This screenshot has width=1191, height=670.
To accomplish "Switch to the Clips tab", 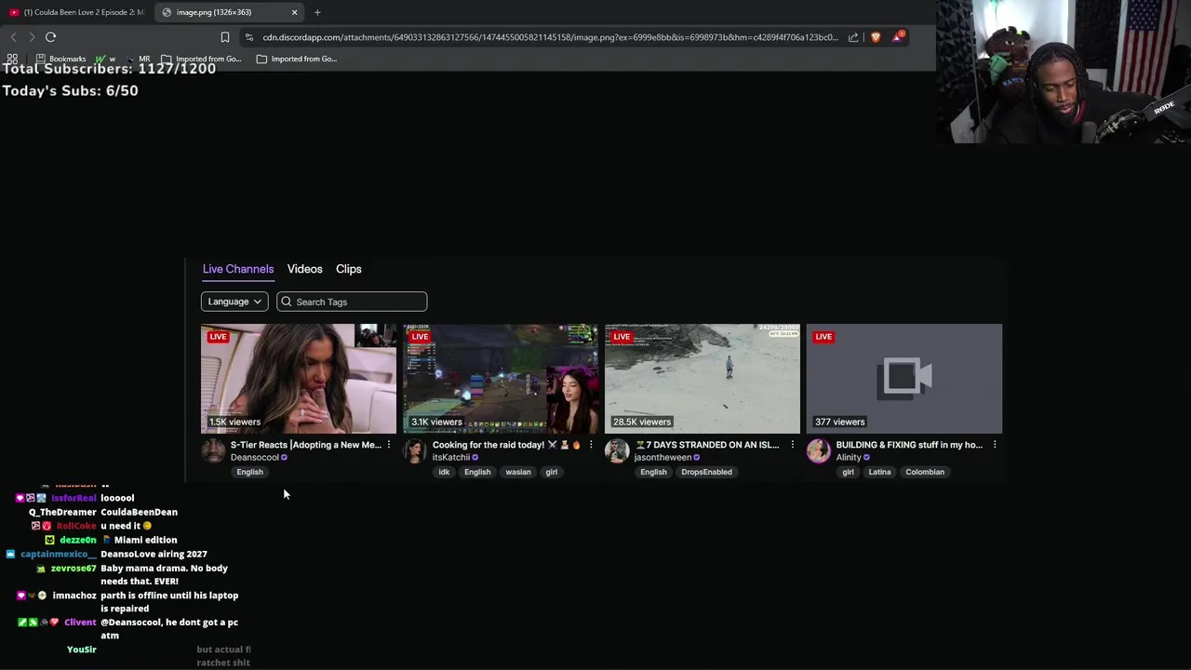I will pyautogui.click(x=349, y=269).
